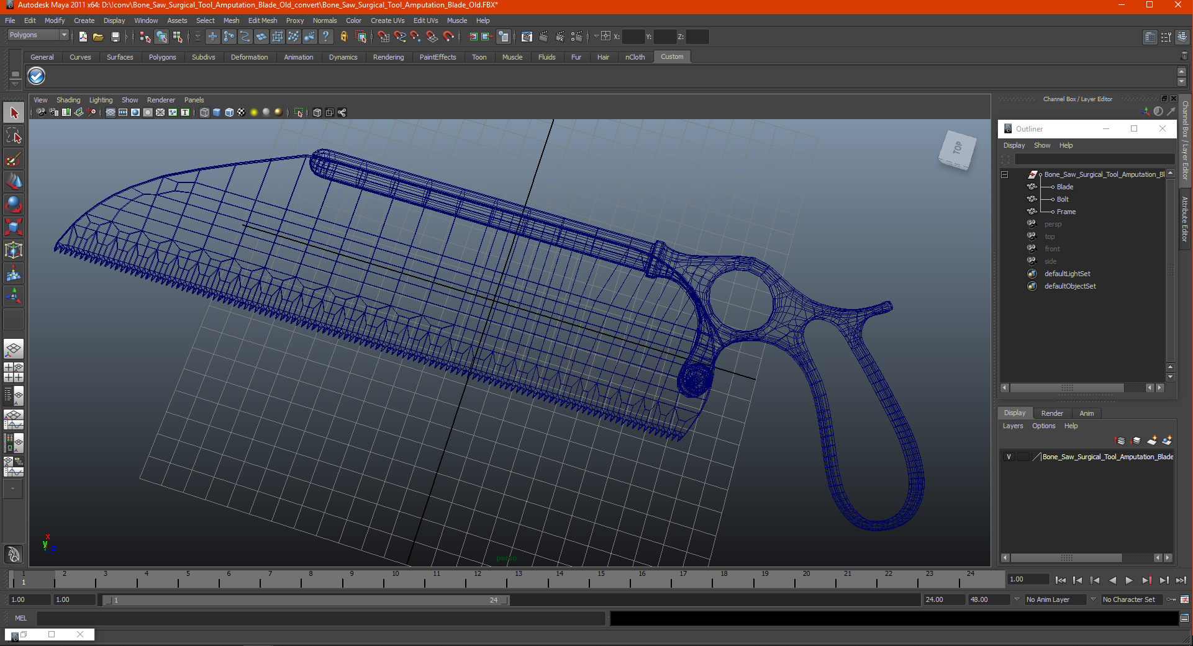1193x646 pixels.
Task: Click the Scale tool icon
Action: 14,227
